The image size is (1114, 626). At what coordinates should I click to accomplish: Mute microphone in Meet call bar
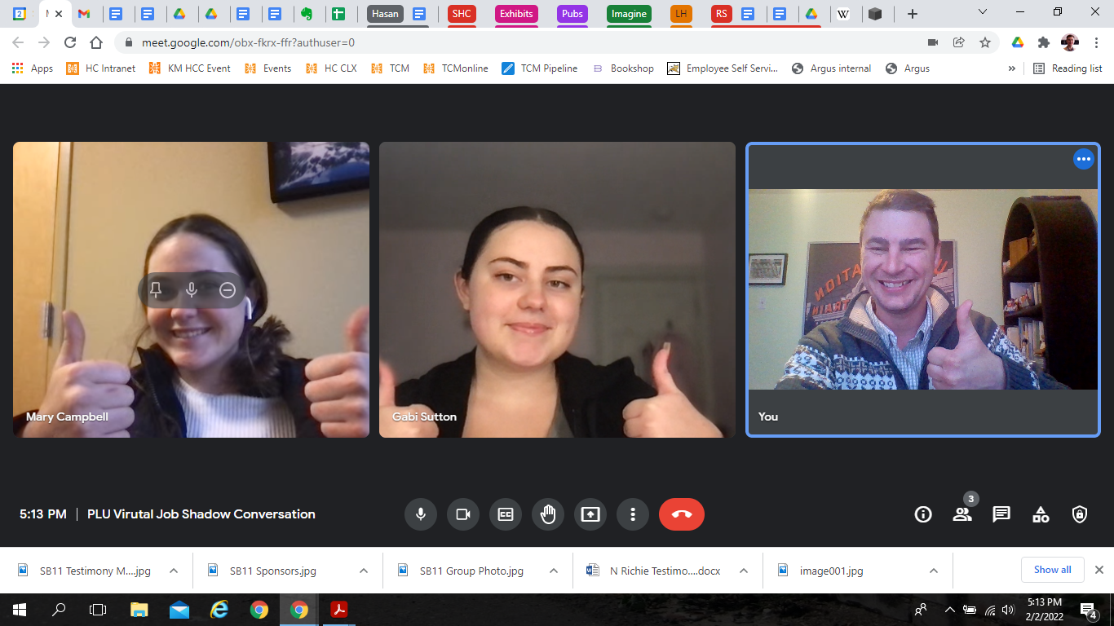pyautogui.click(x=421, y=514)
